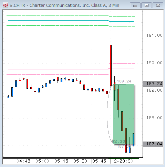Viewport: 165px width, 167px height.
Task: Click the window title S.CHTR Charter Communications
Action: (64, 5)
